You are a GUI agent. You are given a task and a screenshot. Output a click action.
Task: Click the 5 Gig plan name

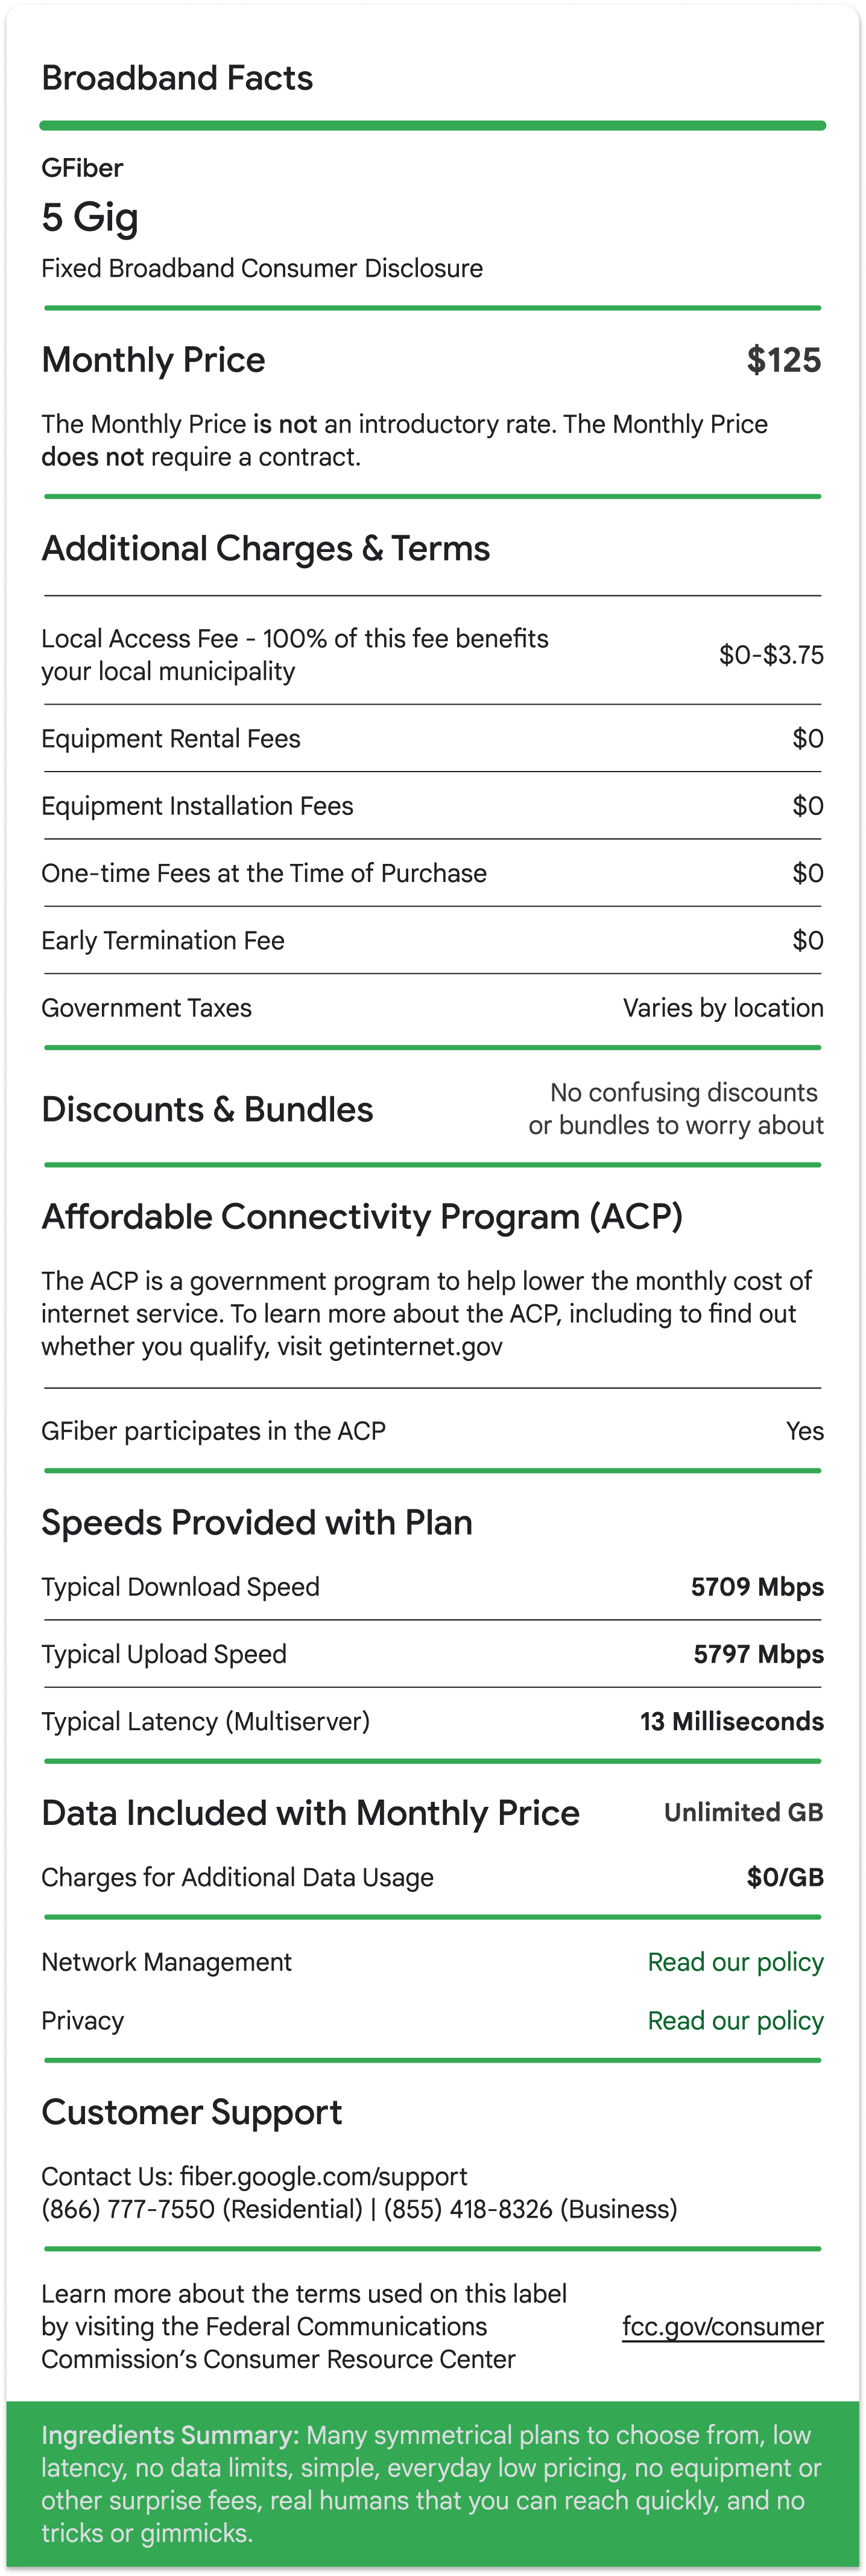90,217
